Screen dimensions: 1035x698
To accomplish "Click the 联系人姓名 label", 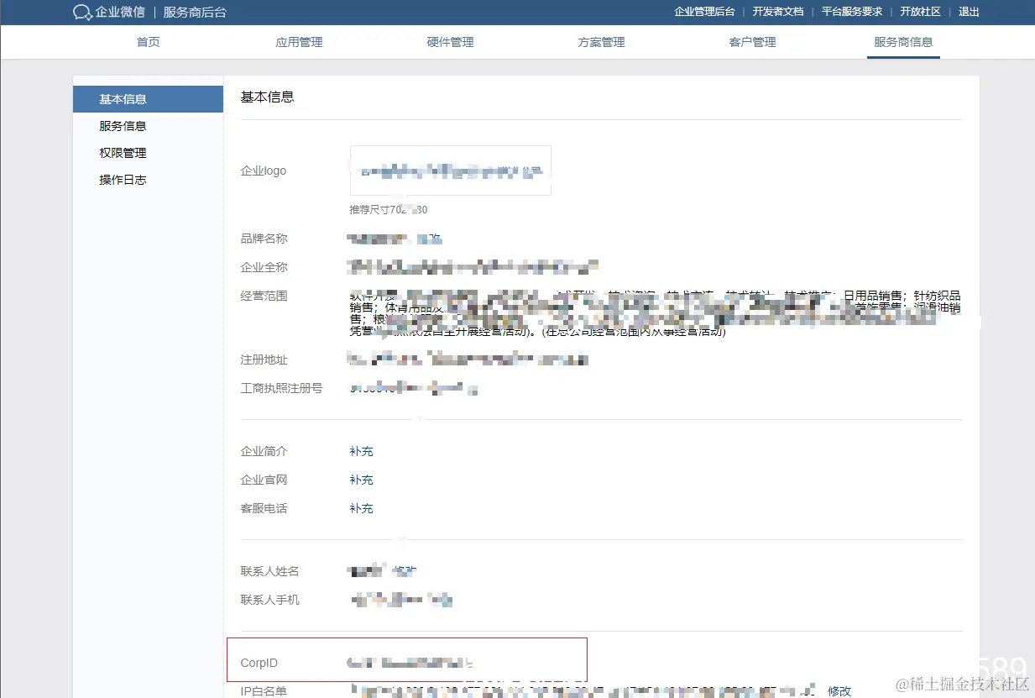I will (270, 572).
